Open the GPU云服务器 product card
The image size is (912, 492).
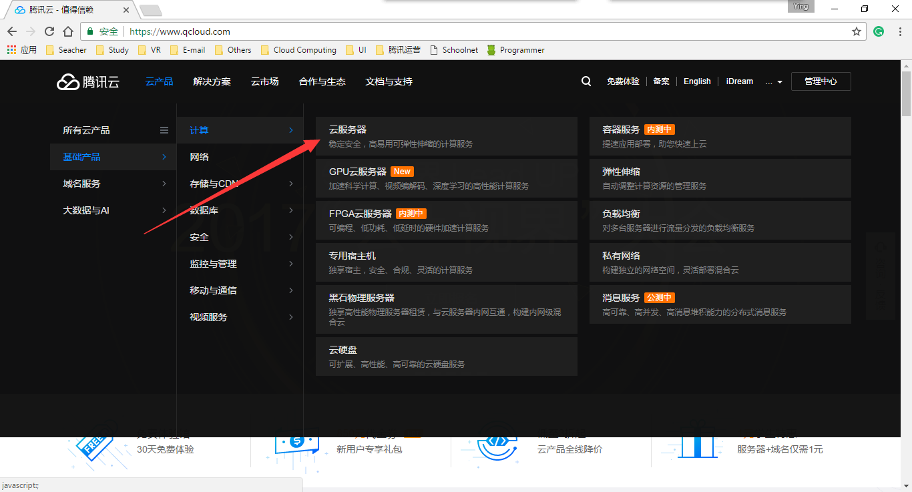tap(447, 178)
